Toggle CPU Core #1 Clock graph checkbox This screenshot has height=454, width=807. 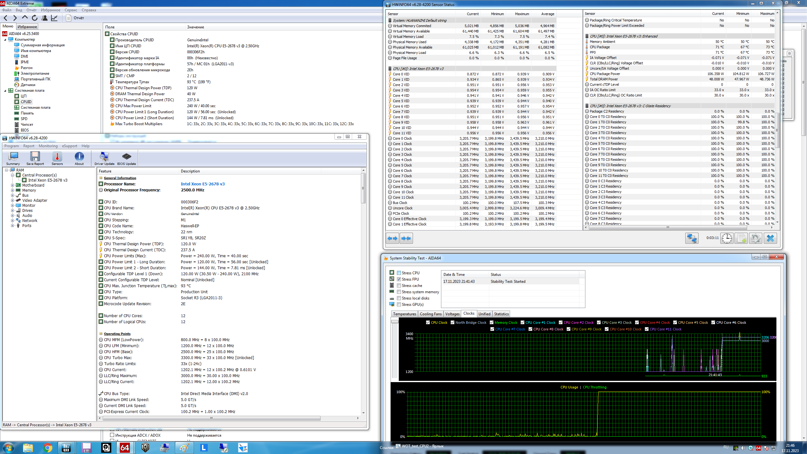click(x=522, y=323)
